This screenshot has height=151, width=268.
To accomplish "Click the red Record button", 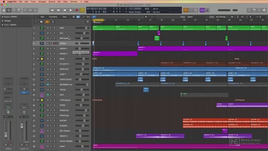I will pyautogui.click(x=77, y=10).
